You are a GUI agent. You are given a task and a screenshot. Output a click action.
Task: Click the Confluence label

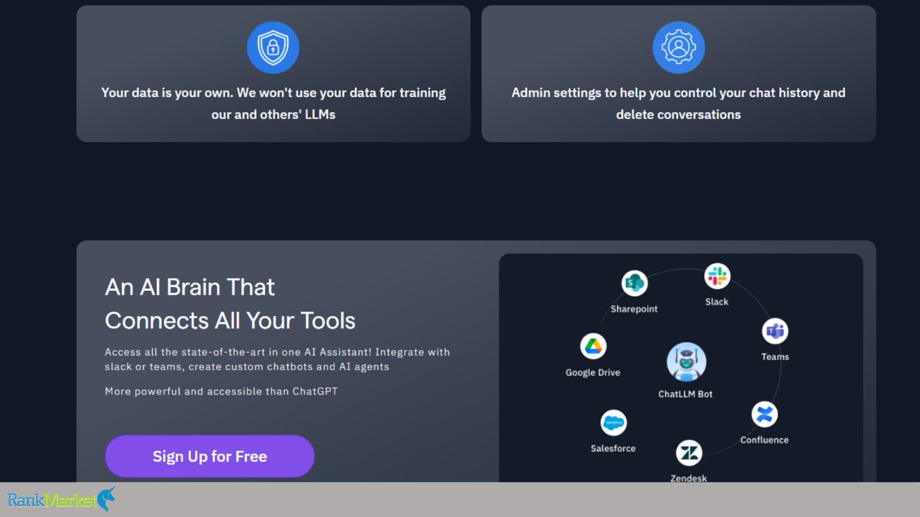(x=764, y=440)
